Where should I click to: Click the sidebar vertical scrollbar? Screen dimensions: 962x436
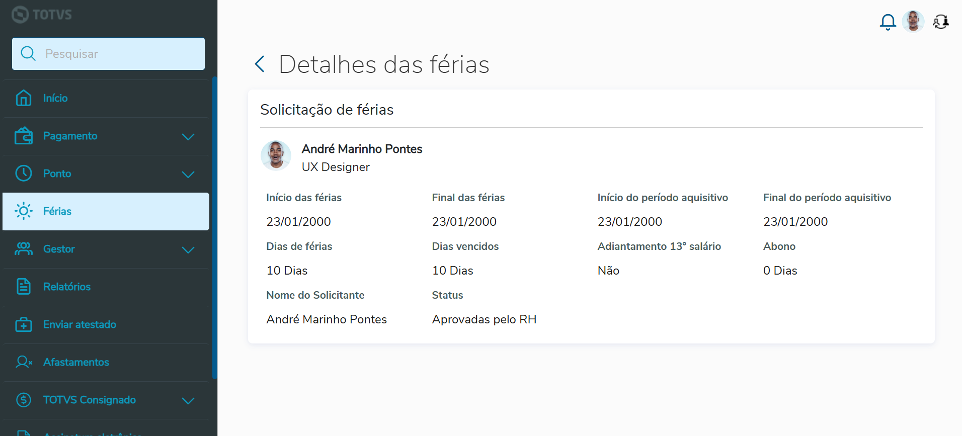(215, 226)
